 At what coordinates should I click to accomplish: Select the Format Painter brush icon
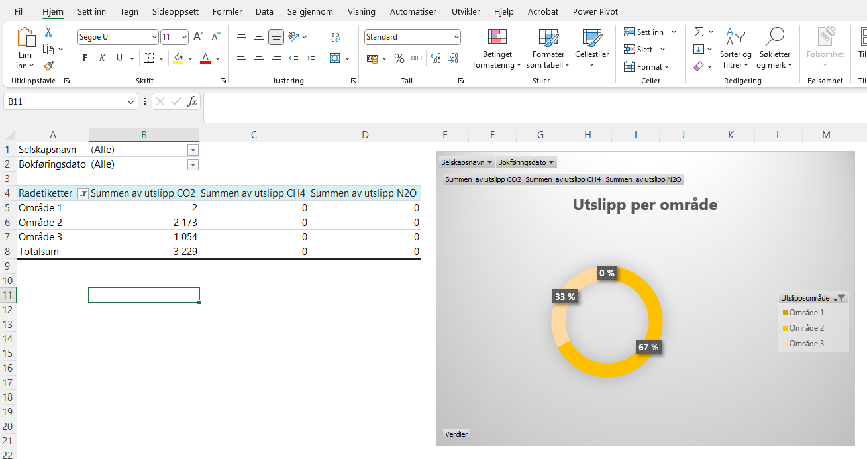(48, 66)
